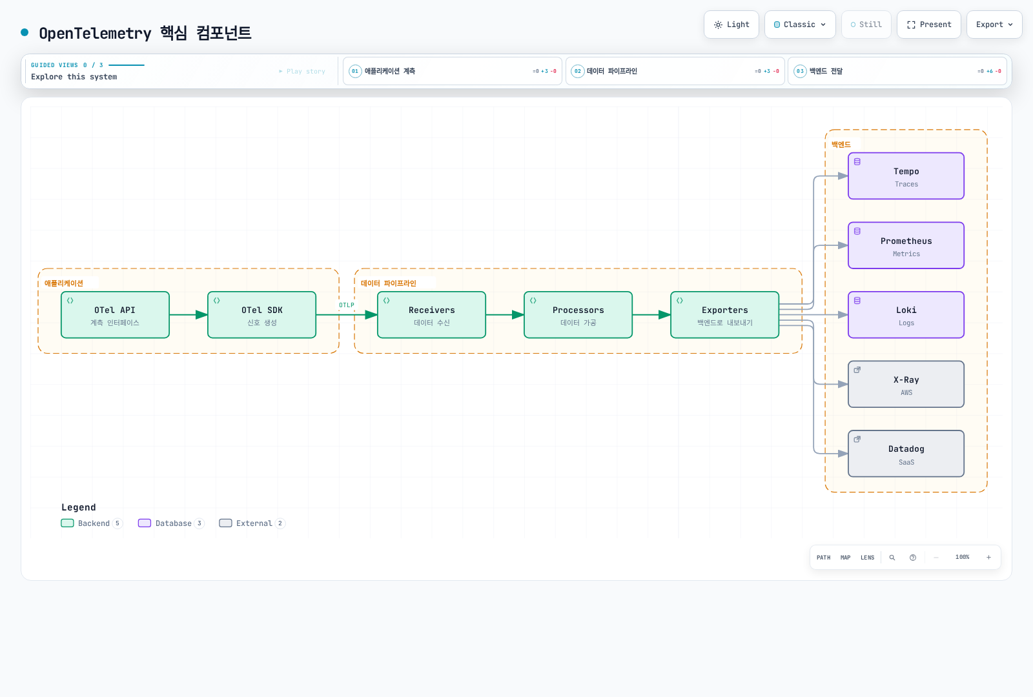Switch to MAP mode

tap(845, 558)
